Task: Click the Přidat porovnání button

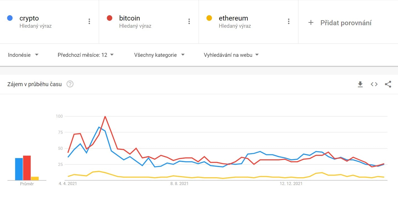Action: 346,23
